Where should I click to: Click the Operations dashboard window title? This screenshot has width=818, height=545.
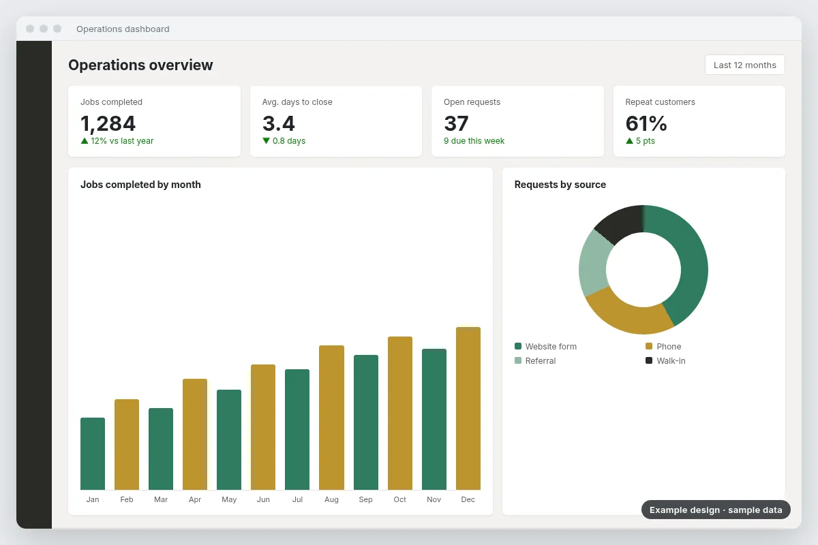123,29
